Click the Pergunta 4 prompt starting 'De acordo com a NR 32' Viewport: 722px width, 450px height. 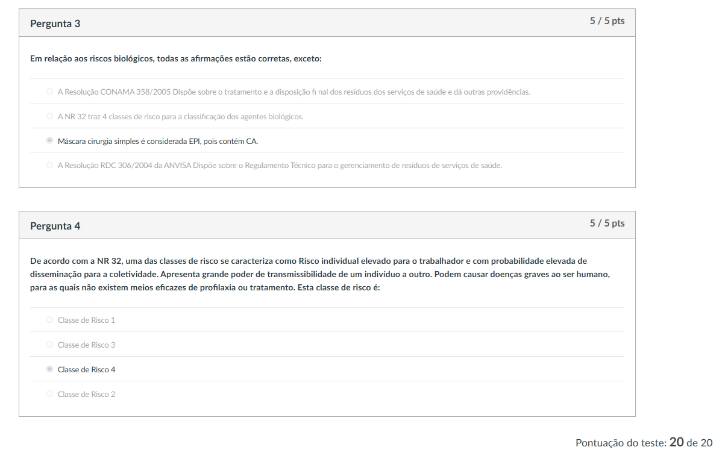point(319,274)
